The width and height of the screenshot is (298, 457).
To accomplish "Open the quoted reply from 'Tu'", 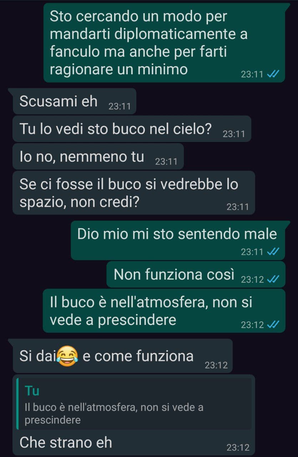I will click(134, 403).
